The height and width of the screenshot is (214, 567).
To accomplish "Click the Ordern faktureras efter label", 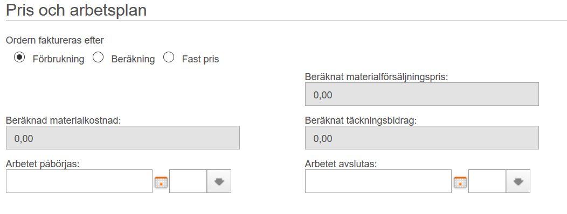I will pyautogui.click(x=55, y=40).
